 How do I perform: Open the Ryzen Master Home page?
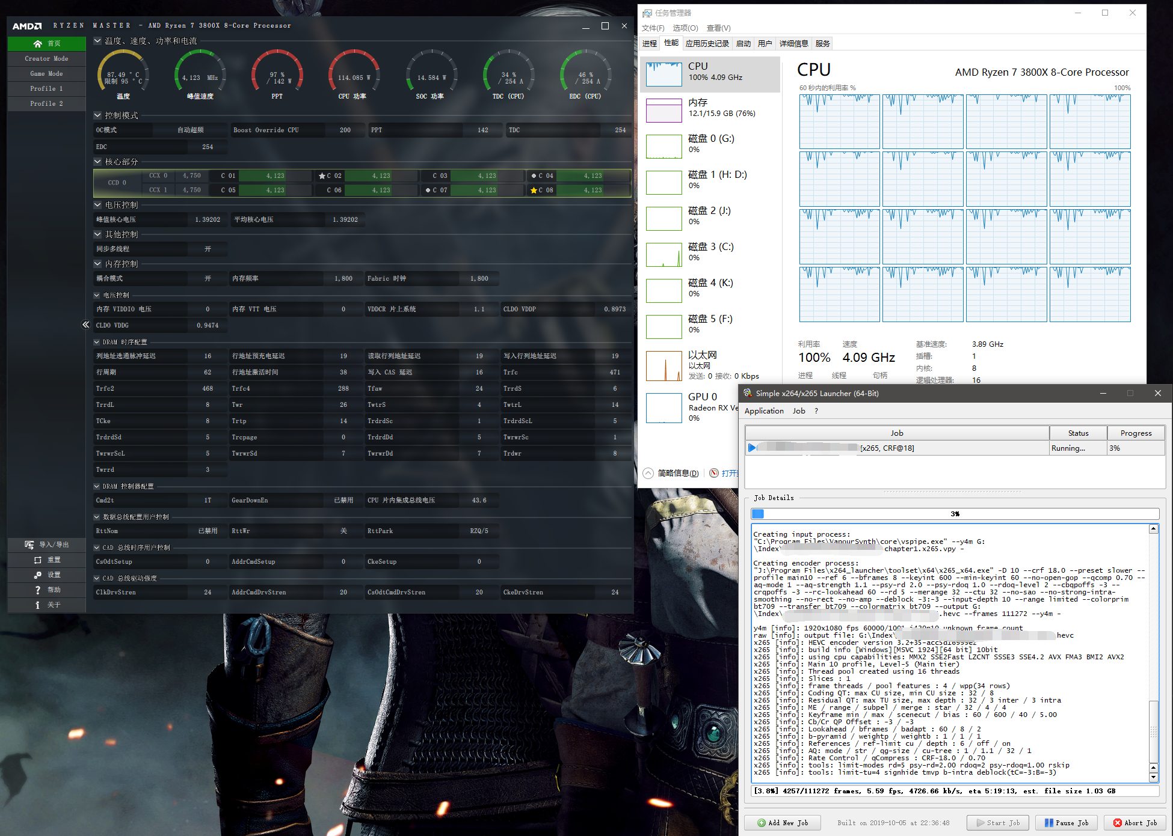click(47, 43)
